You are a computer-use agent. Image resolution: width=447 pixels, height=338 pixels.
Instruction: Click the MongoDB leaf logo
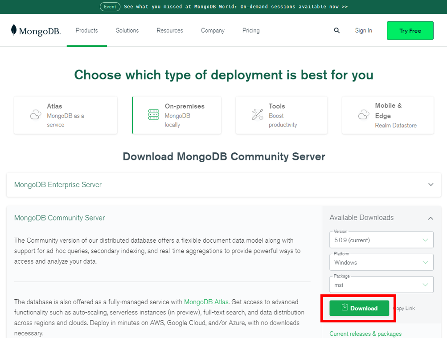pos(14,30)
